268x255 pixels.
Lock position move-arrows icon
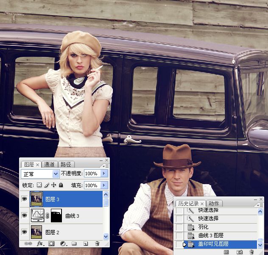point(54,185)
